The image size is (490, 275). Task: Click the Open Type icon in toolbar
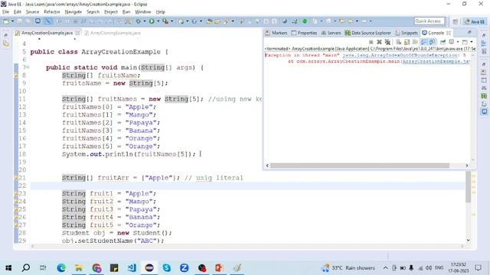(x=209, y=21)
